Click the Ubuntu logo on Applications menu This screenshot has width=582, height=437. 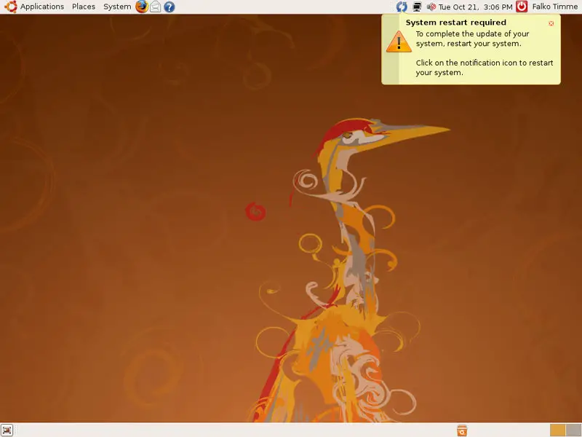11,7
